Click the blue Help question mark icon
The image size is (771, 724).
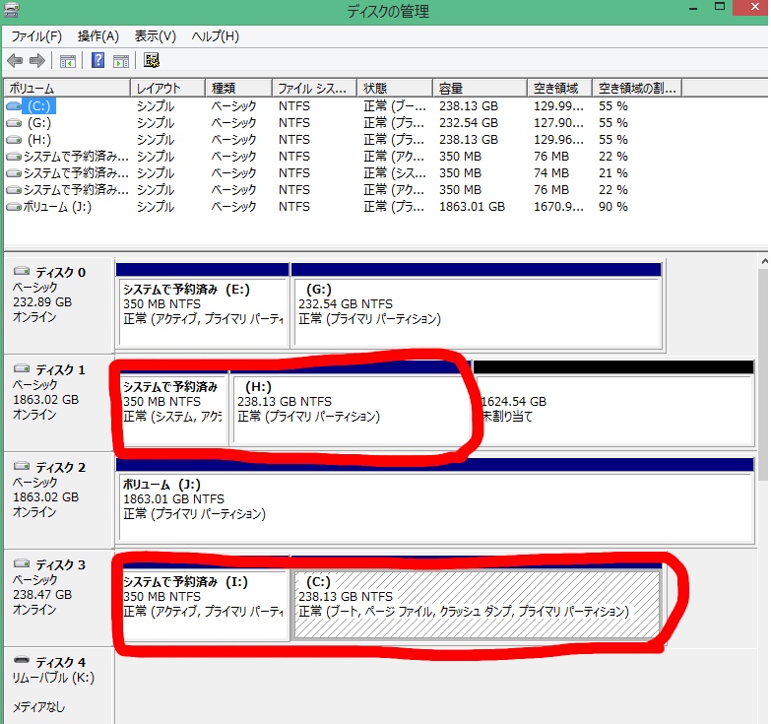98,61
